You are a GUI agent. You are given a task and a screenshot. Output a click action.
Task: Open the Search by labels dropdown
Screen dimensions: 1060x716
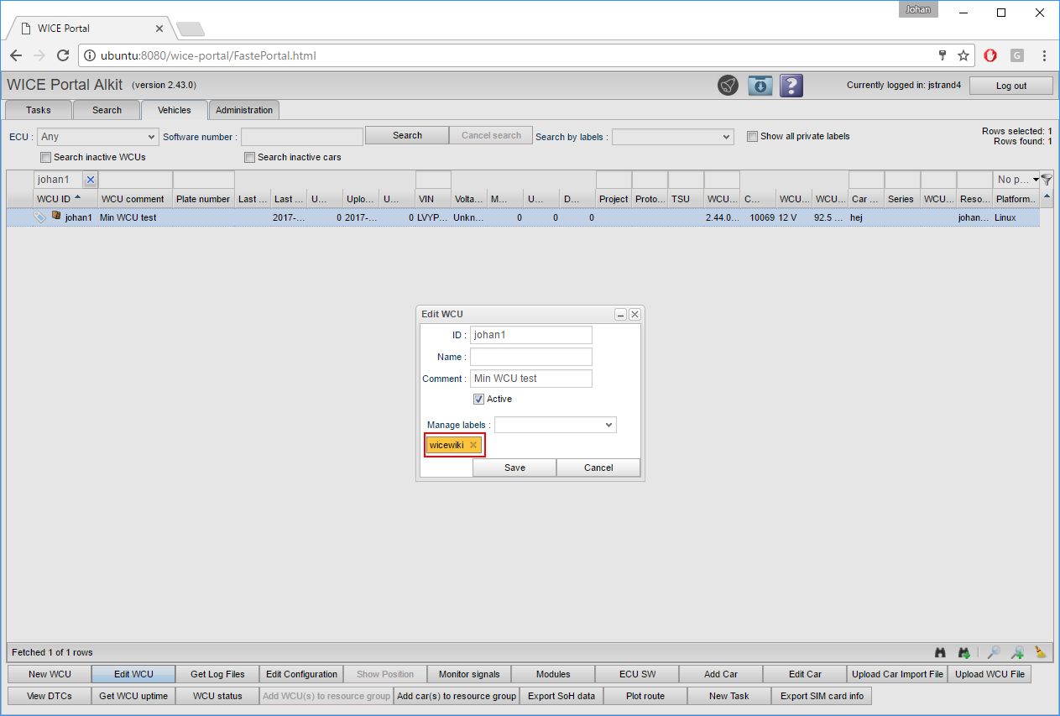point(672,137)
